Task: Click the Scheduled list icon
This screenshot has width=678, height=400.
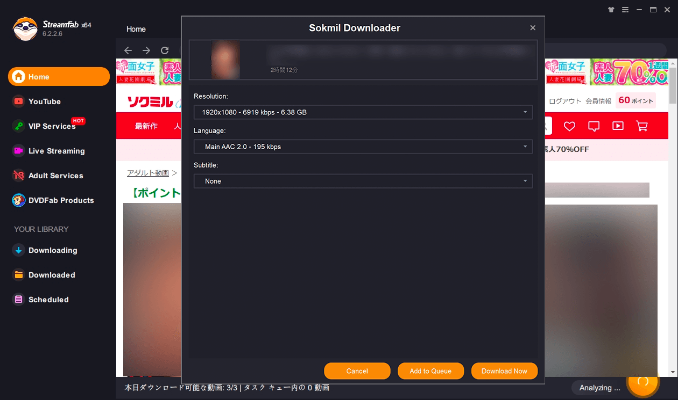Action: [x=19, y=300]
